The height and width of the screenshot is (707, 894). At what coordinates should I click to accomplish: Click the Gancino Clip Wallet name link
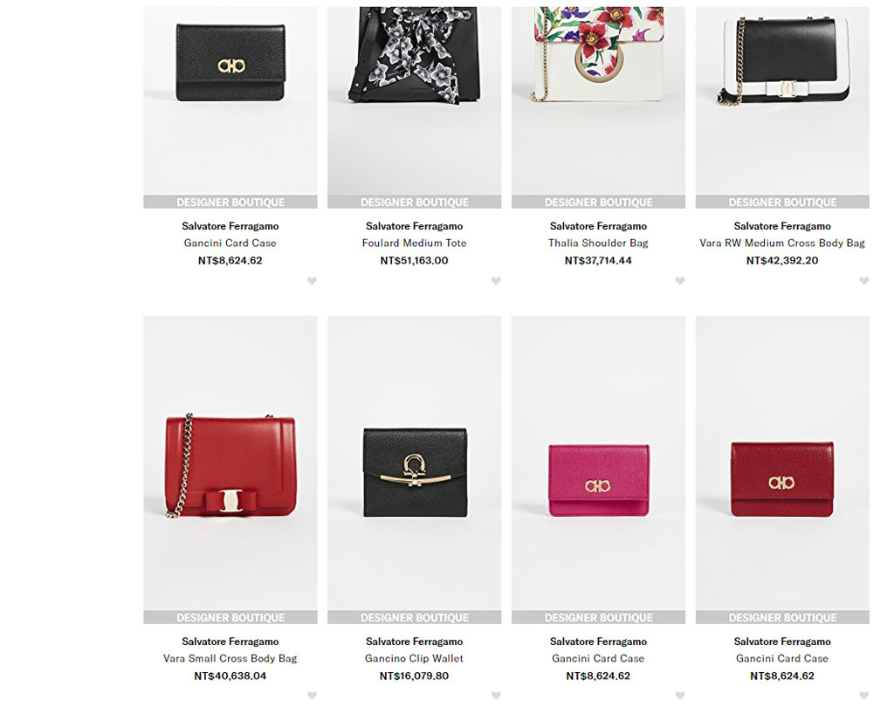pyautogui.click(x=415, y=658)
